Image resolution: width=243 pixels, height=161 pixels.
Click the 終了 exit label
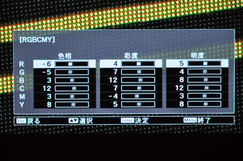pyautogui.click(x=204, y=120)
